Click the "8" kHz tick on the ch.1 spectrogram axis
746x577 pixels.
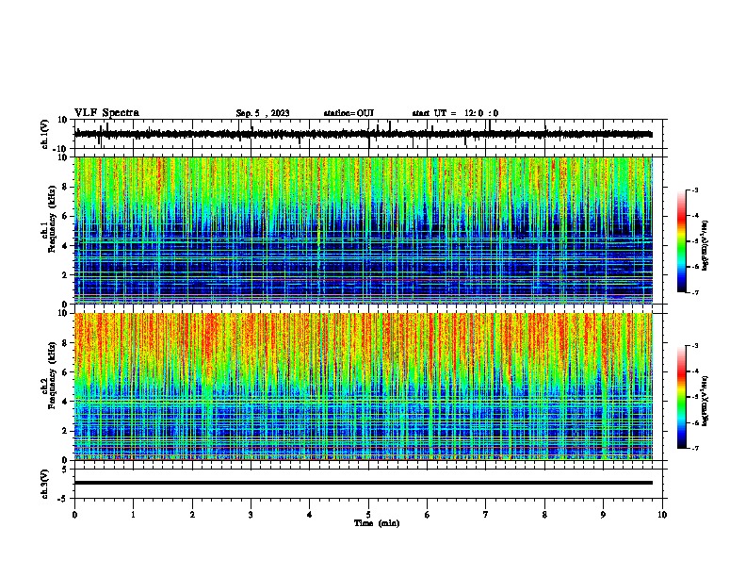(x=66, y=187)
